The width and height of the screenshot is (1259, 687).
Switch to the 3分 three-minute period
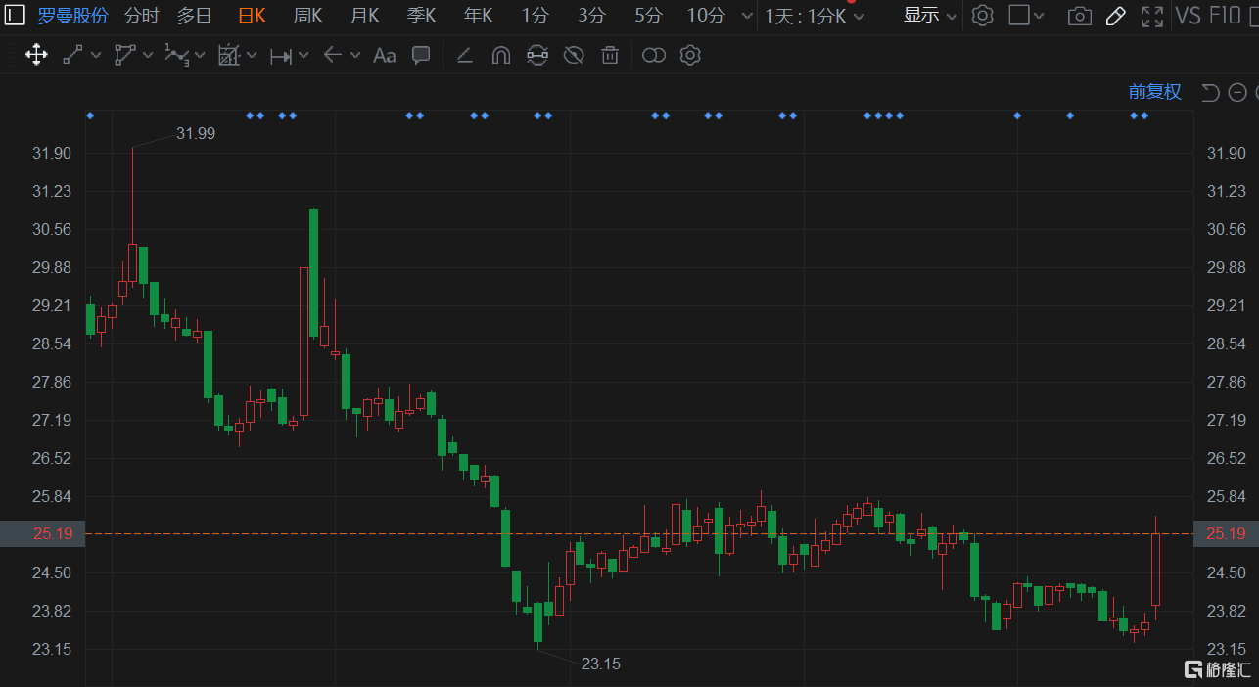[591, 15]
